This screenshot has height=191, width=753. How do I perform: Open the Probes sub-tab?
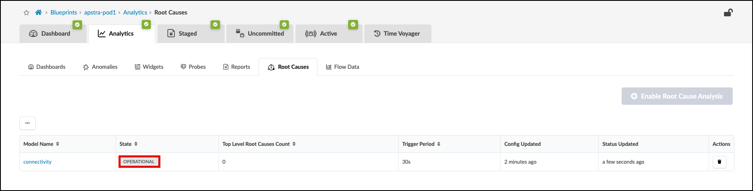(x=193, y=67)
